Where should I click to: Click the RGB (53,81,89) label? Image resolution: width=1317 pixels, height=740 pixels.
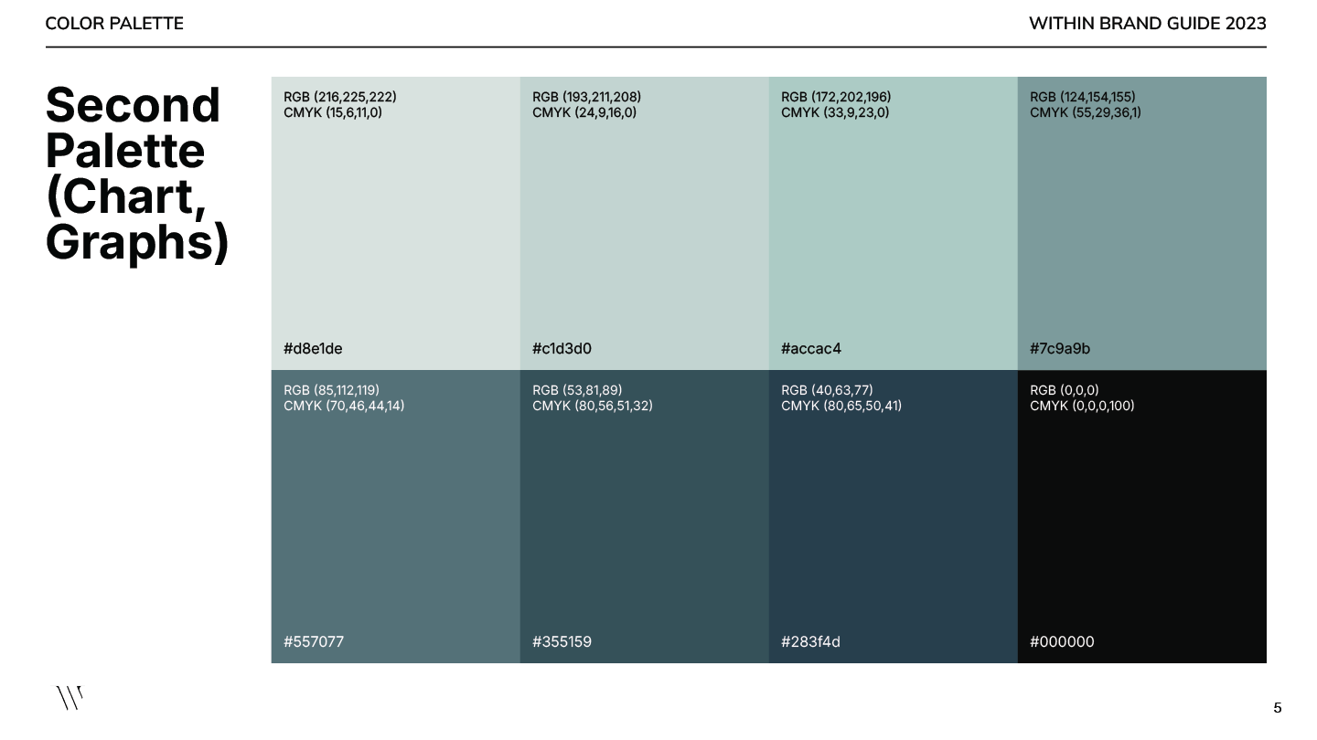[x=577, y=390]
